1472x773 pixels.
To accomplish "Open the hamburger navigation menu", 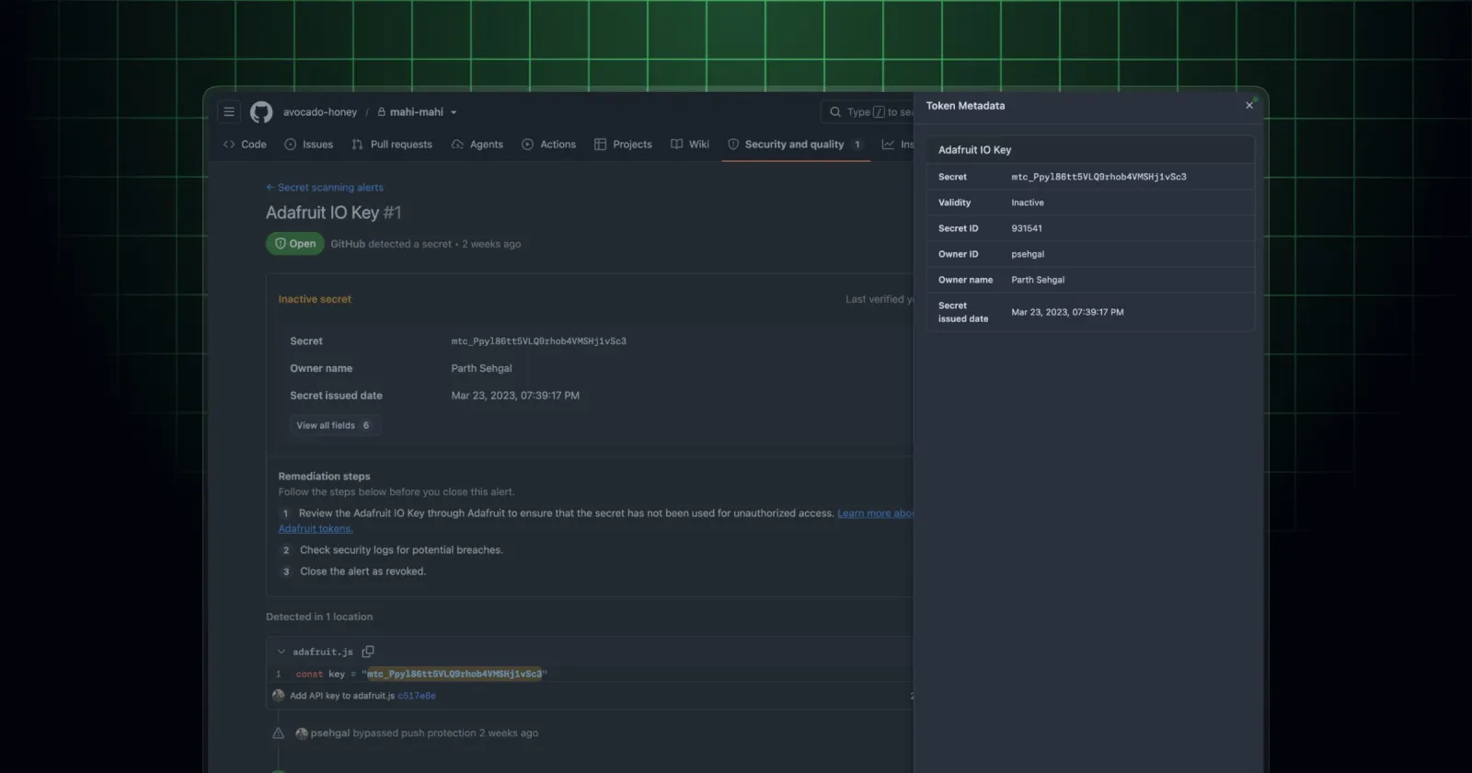I will [229, 112].
